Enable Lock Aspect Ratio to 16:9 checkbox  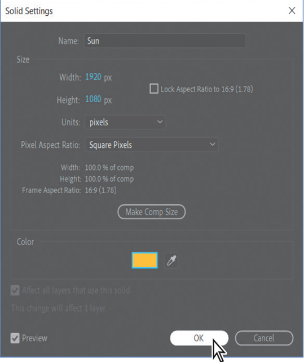154,89
